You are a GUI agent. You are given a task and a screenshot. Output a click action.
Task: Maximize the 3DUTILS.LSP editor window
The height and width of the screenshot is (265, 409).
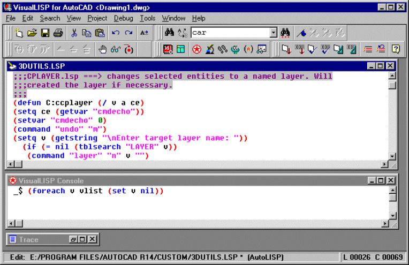click(x=380, y=66)
